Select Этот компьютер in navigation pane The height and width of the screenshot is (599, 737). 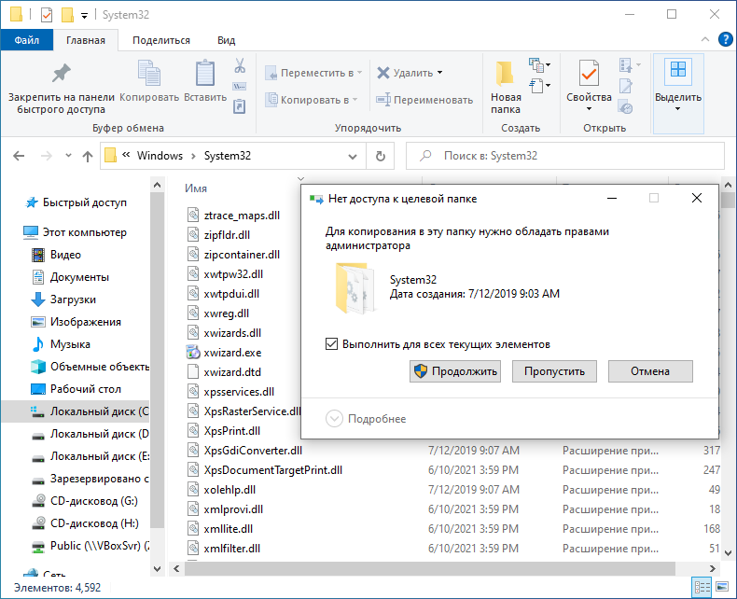(x=76, y=232)
